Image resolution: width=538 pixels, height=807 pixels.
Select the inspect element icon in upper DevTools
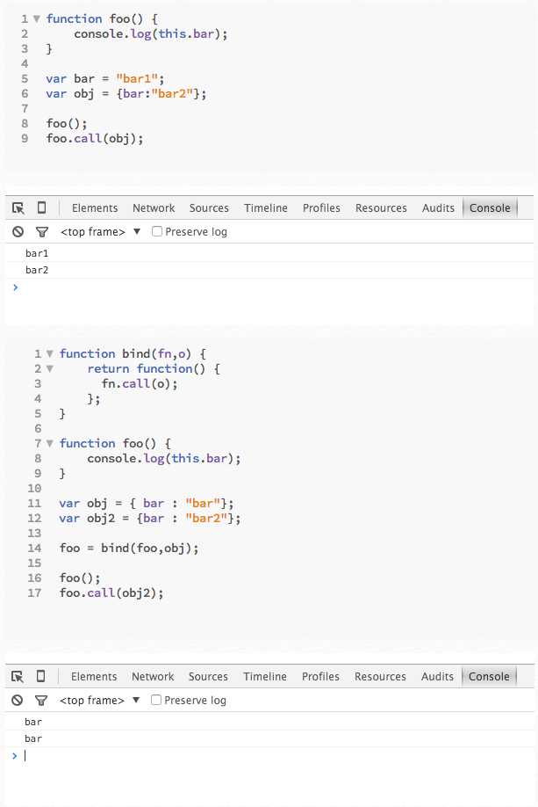pyautogui.click(x=18, y=208)
